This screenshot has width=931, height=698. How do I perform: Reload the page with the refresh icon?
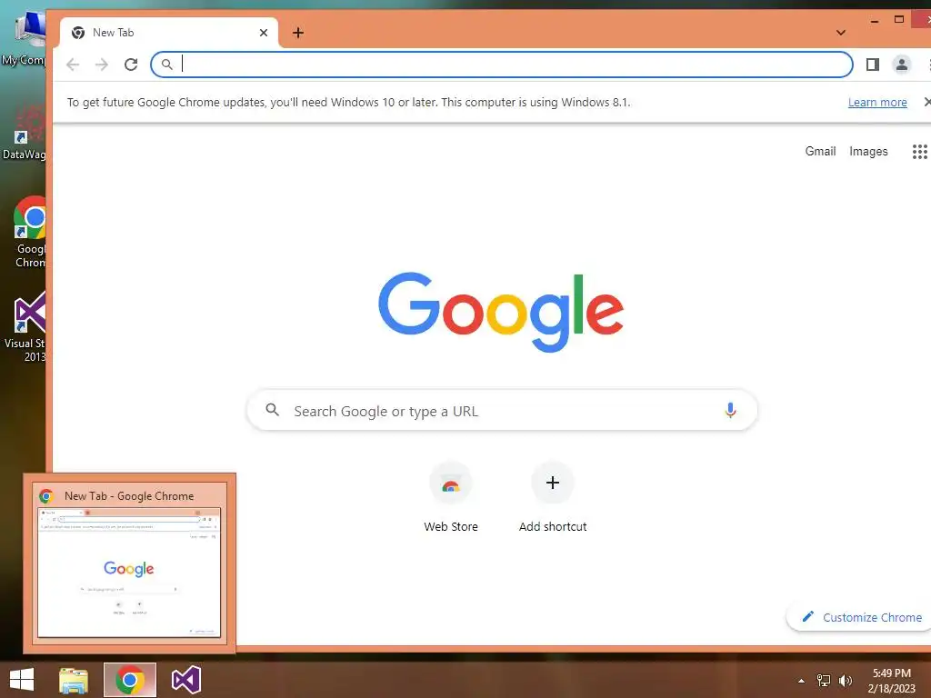click(131, 65)
